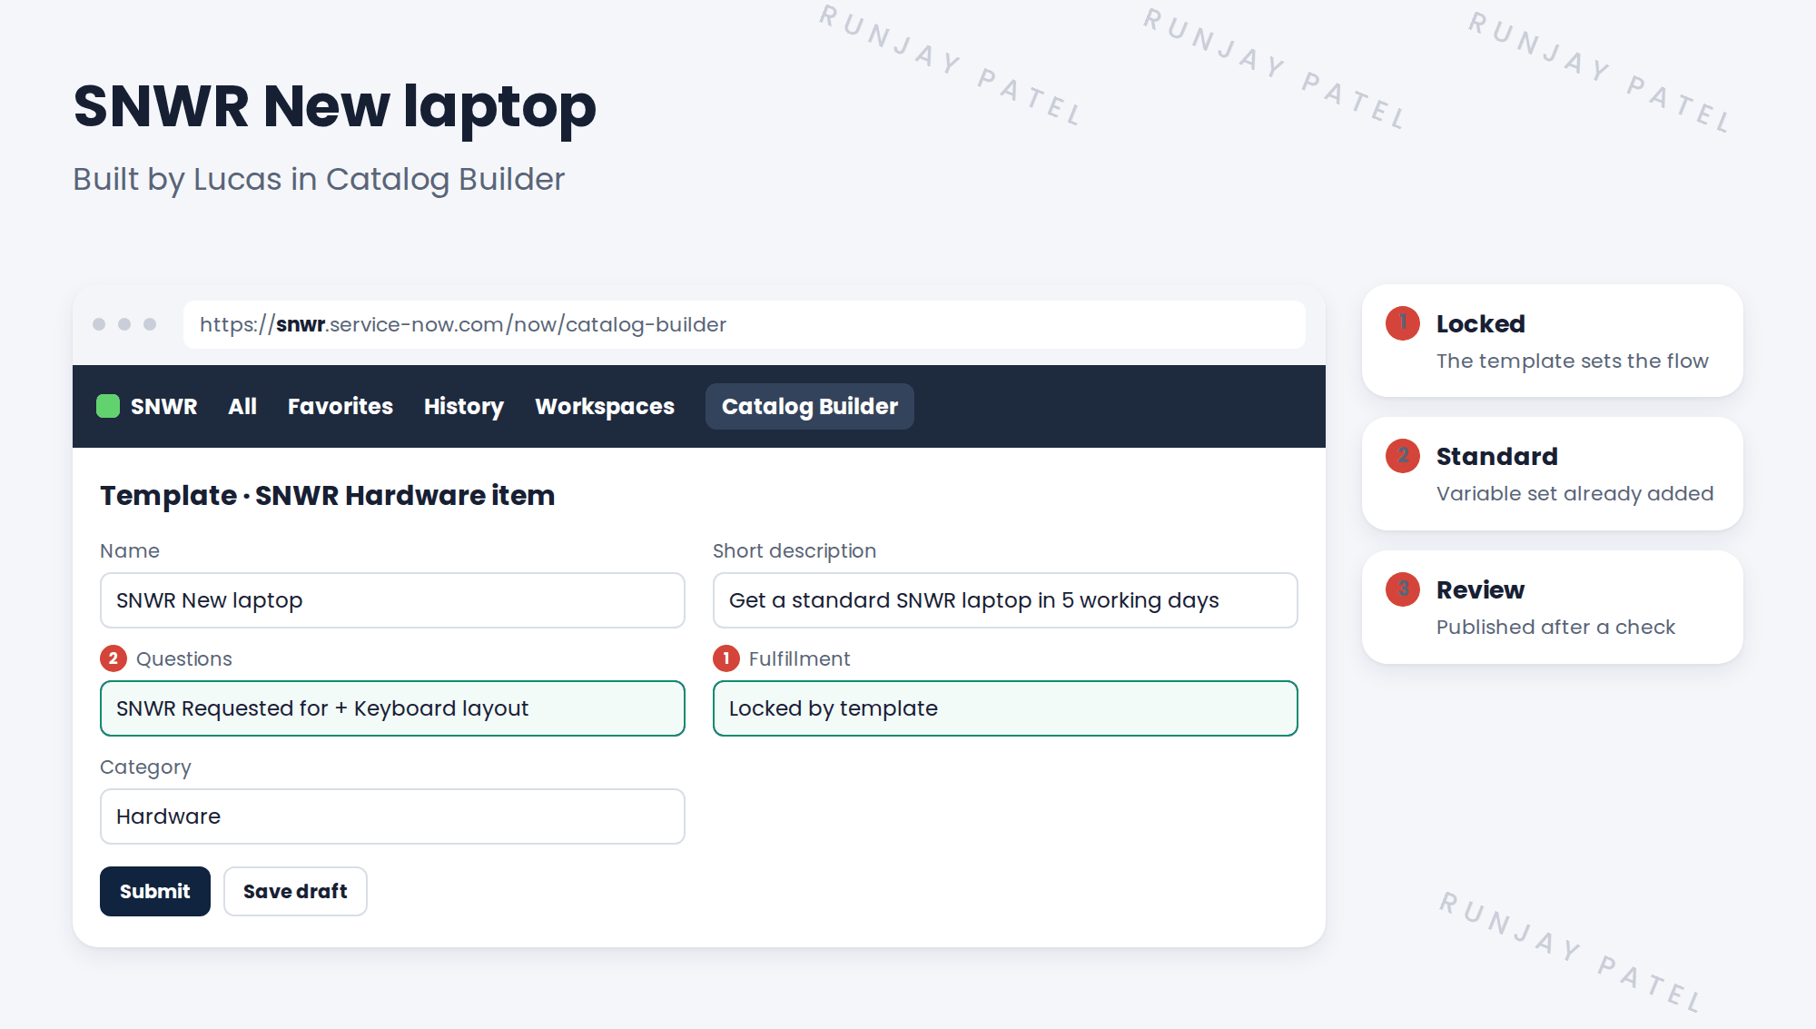Open the History menu
This screenshot has width=1816, height=1029.
pos(464,406)
